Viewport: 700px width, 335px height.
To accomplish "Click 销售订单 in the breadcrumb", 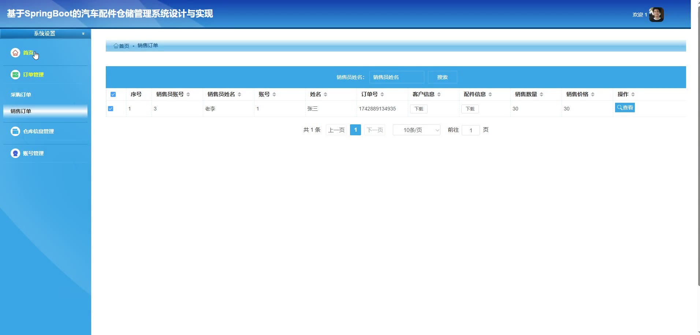I will [x=148, y=45].
